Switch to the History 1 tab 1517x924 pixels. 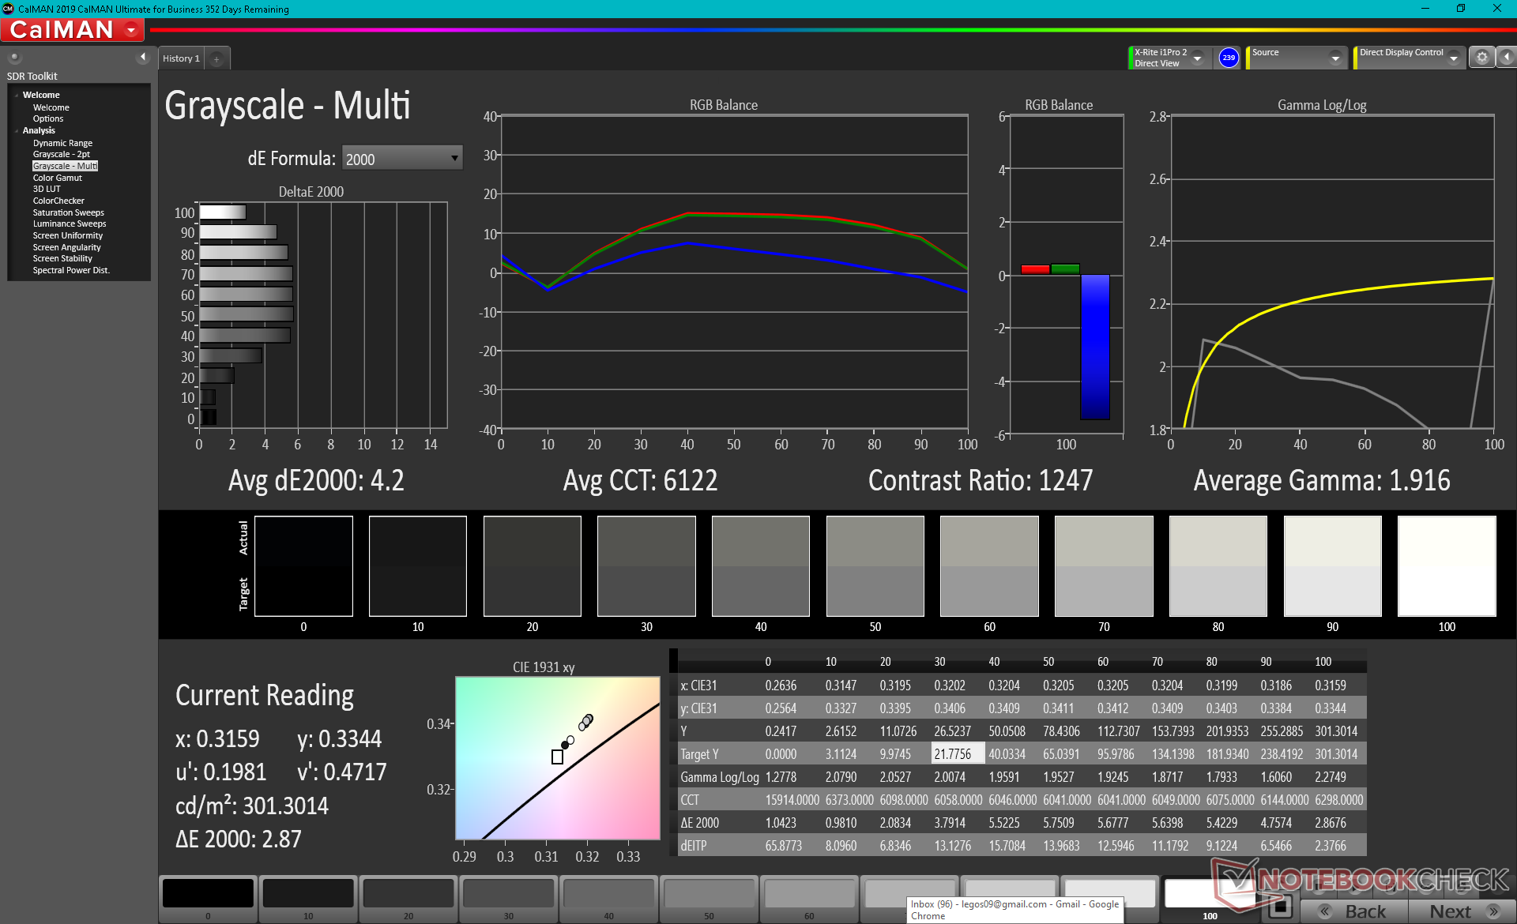point(181,58)
